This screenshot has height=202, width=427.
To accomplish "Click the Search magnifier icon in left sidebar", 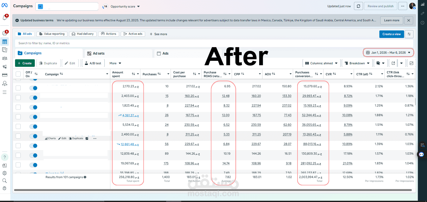I will tap(5, 181).
